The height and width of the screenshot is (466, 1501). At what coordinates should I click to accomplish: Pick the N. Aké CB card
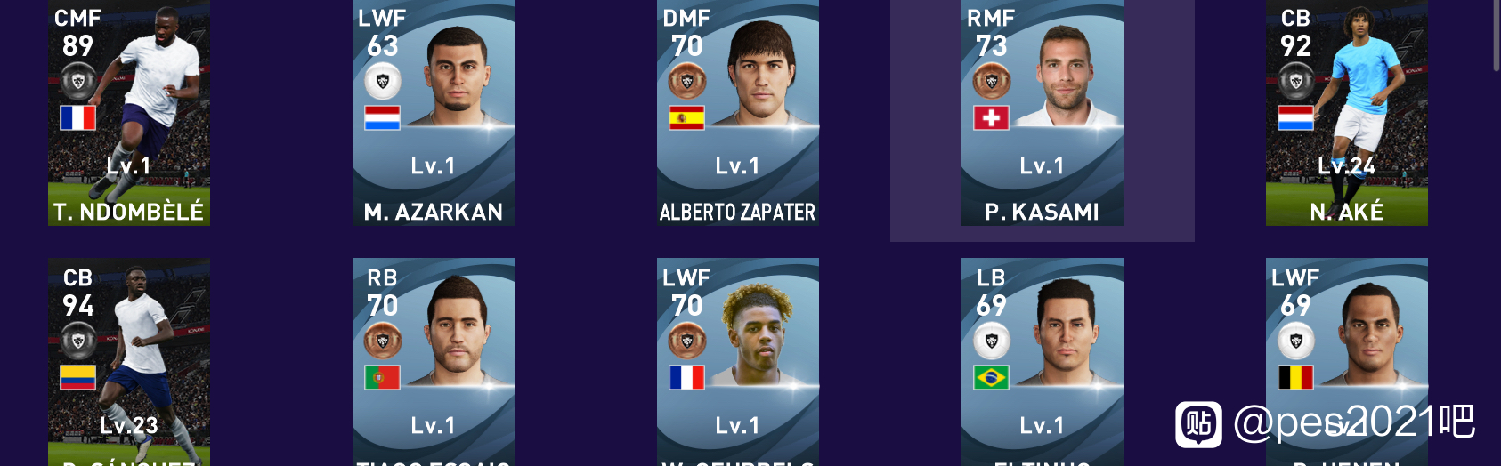coord(1347,113)
